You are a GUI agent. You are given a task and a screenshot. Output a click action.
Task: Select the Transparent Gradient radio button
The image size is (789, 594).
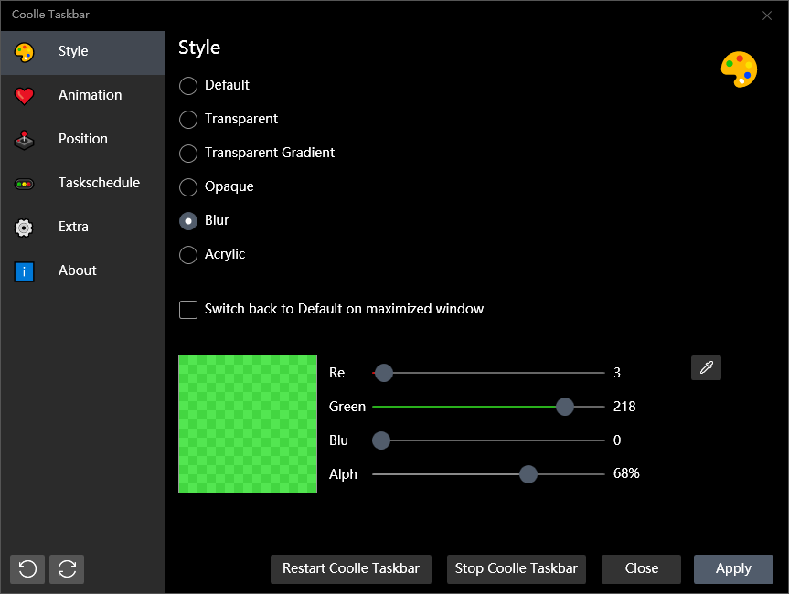point(188,154)
